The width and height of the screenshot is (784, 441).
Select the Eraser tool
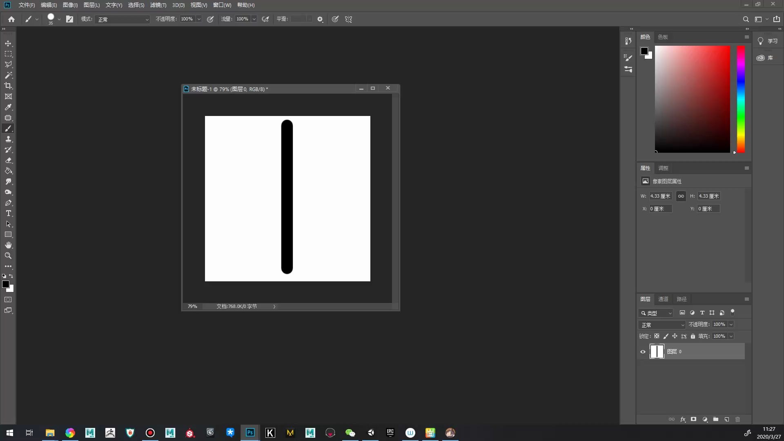coord(8,160)
